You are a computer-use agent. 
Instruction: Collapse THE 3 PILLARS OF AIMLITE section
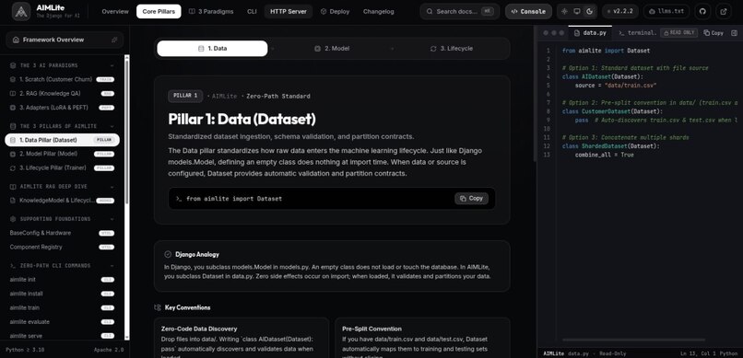point(112,126)
